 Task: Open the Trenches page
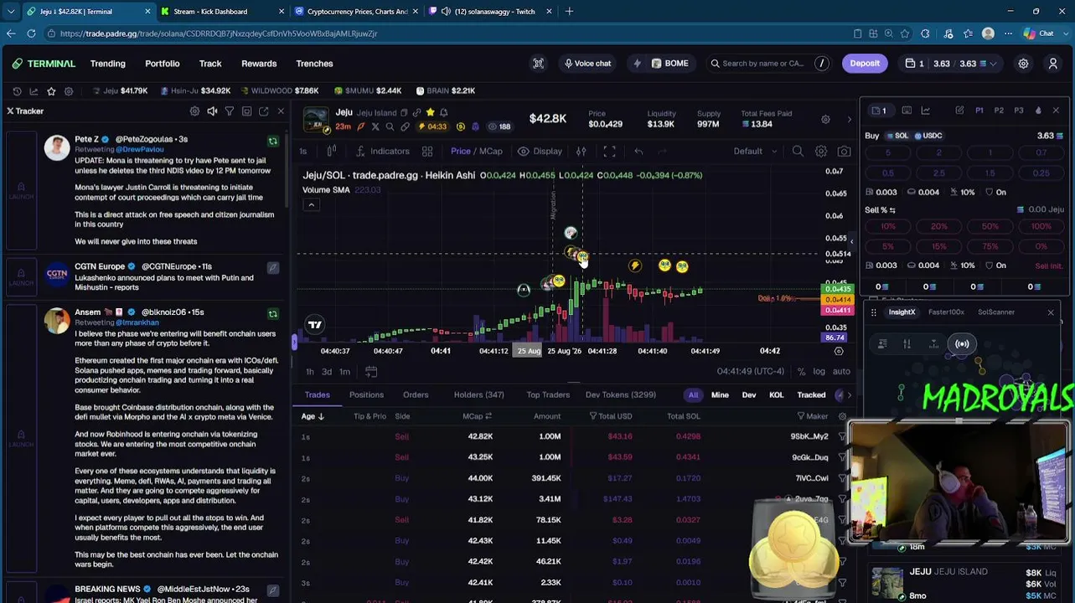coord(314,64)
